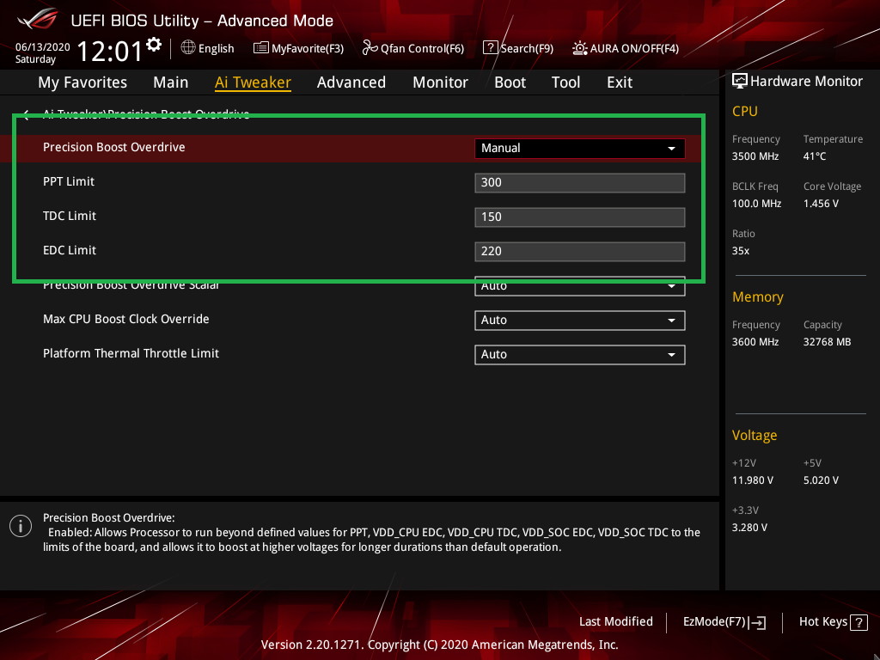This screenshot has height=660, width=880.
Task: Go back using the breadcrumb arrow
Action: (x=26, y=114)
